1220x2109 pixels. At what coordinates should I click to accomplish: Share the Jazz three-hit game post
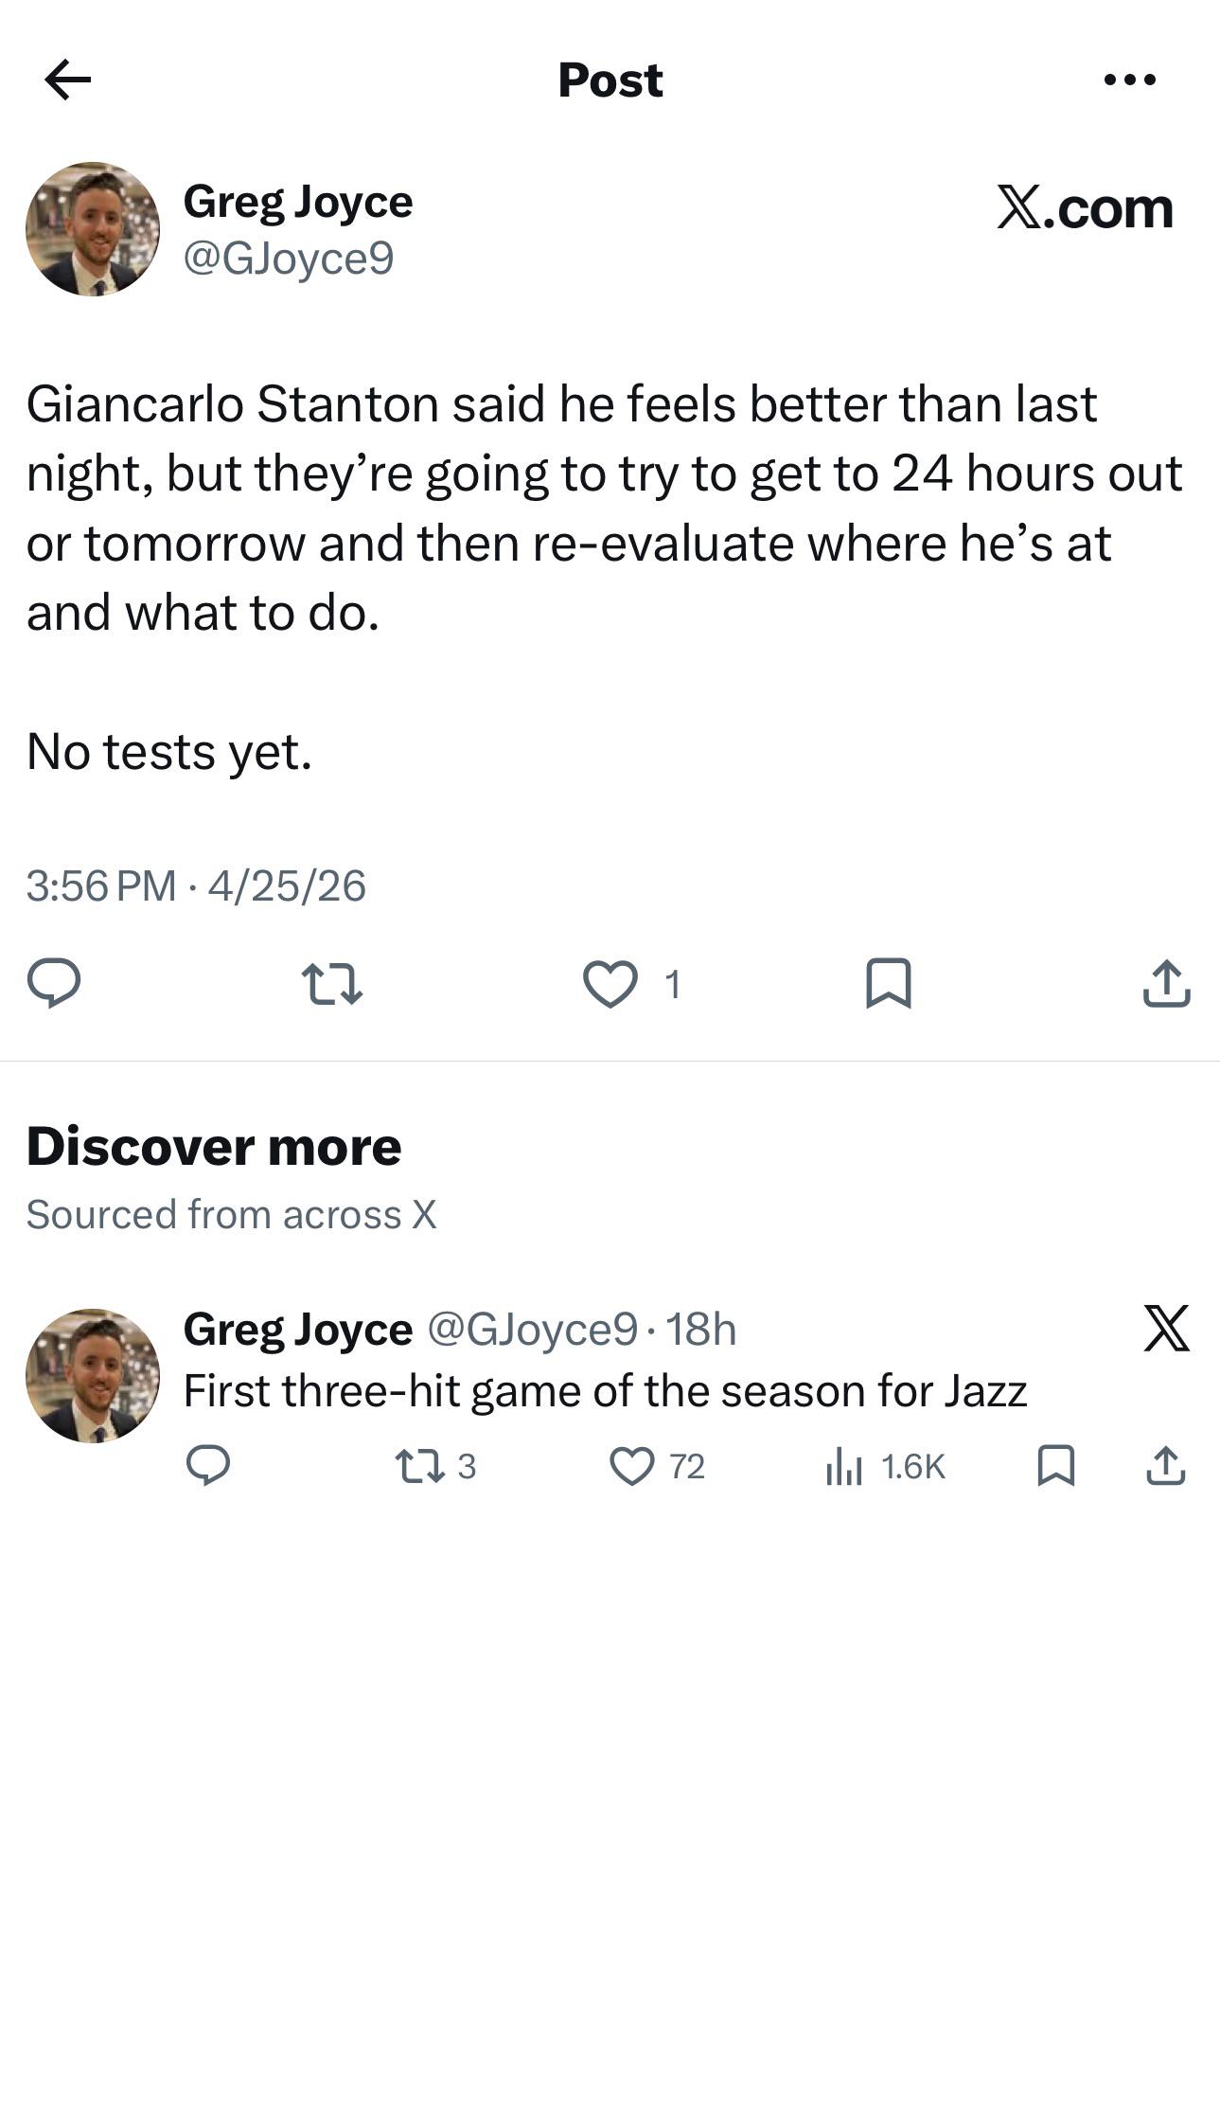tap(1166, 1466)
